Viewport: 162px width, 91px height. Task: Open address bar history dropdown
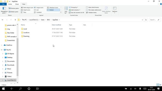(x=142, y=20)
